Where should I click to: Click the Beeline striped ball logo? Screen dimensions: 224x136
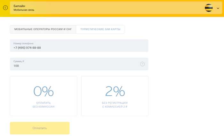(209, 8)
